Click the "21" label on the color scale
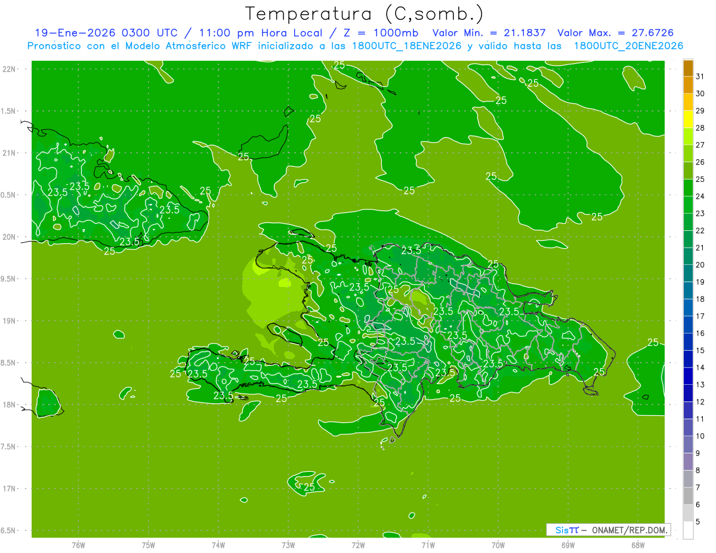Viewport: 716px width, 553px height. (700, 248)
